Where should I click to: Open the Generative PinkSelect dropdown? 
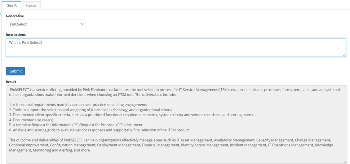45,24
